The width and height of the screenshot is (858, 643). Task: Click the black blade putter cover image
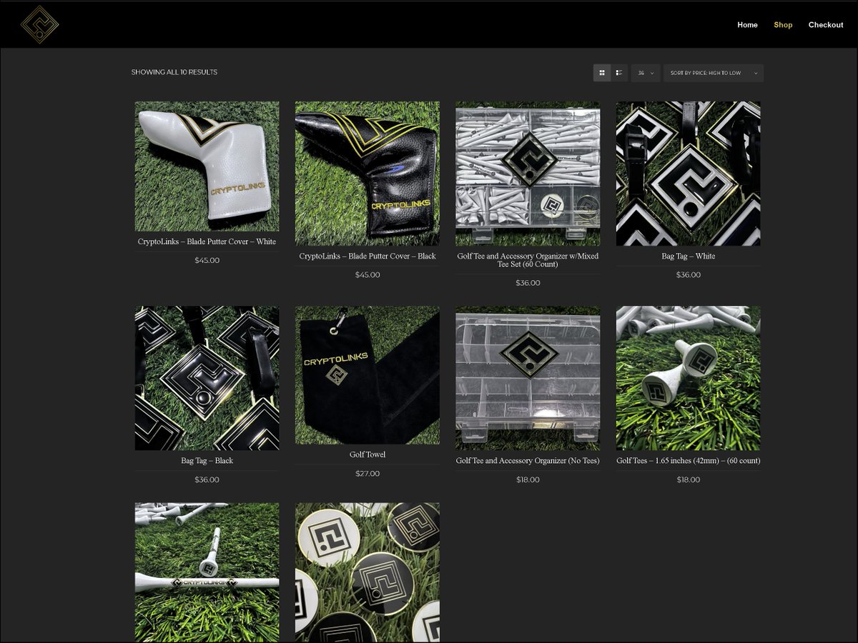(x=368, y=174)
